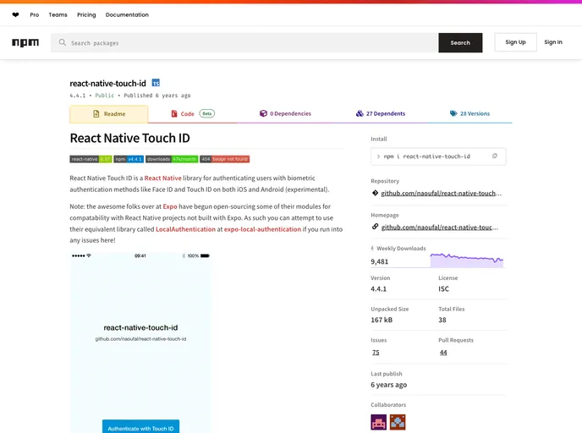Click the Total Files value 38
The width and height of the screenshot is (582, 433).
click(442, 320)
